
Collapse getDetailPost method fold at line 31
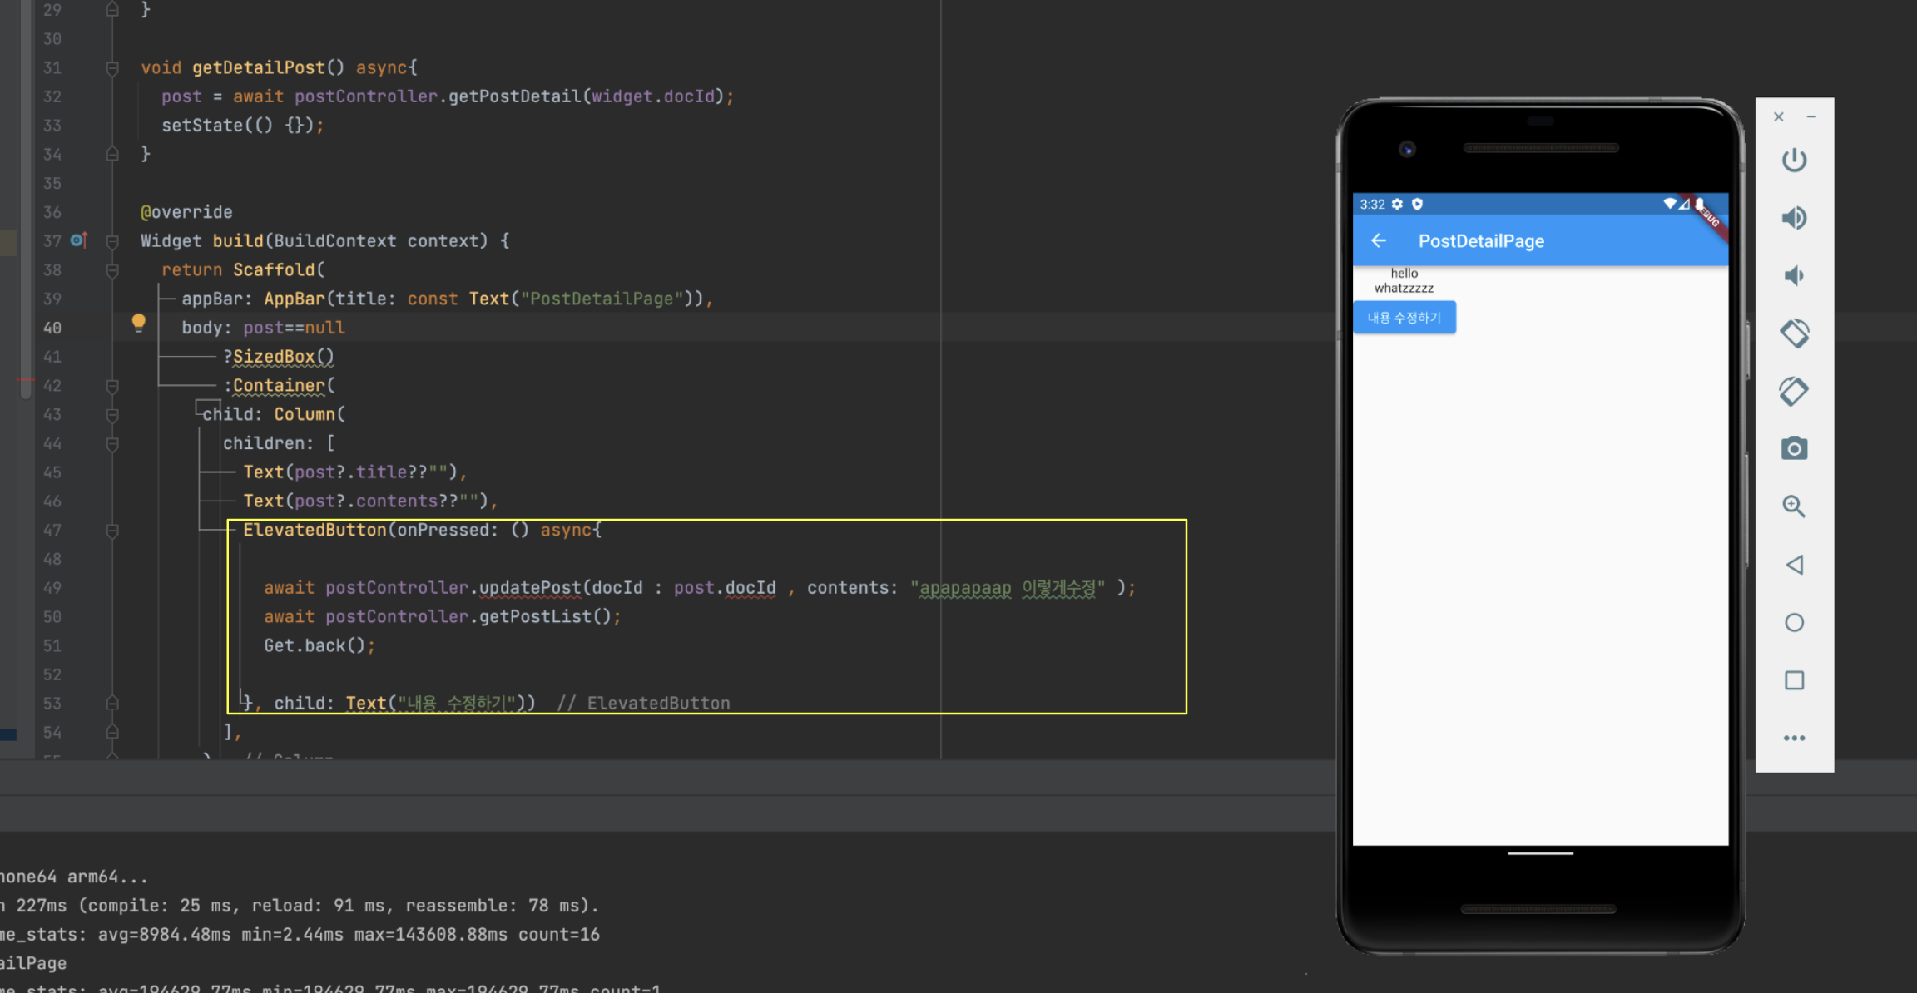[x=112, y=68]
